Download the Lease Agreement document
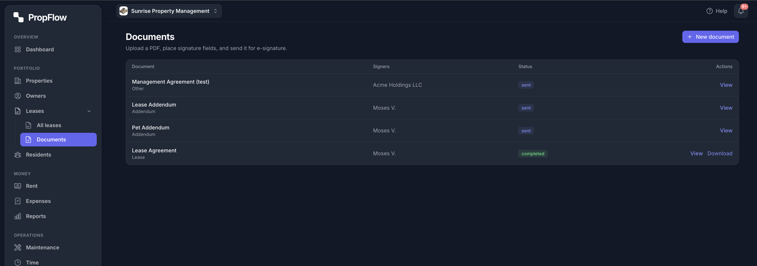 [720, 153]
